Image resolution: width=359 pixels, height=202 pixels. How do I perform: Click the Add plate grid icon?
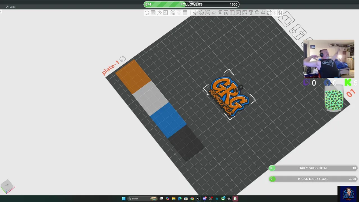pyautogui.click(x=153, y=13)
